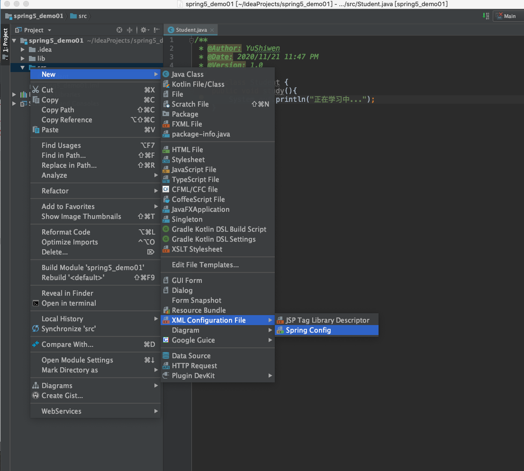Select the Singleton template
The image size is (524, 471).
coord(217,219)
